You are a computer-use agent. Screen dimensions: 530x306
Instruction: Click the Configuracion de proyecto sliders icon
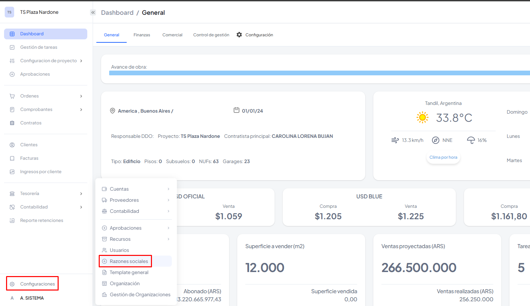[x=12, y=61]
